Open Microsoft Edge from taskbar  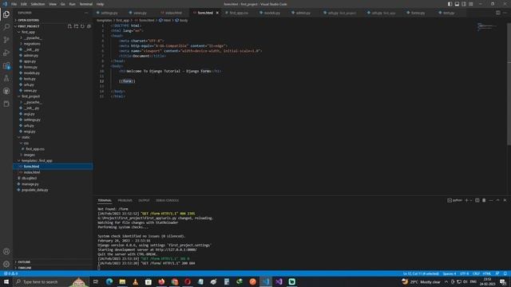point(109,281)
